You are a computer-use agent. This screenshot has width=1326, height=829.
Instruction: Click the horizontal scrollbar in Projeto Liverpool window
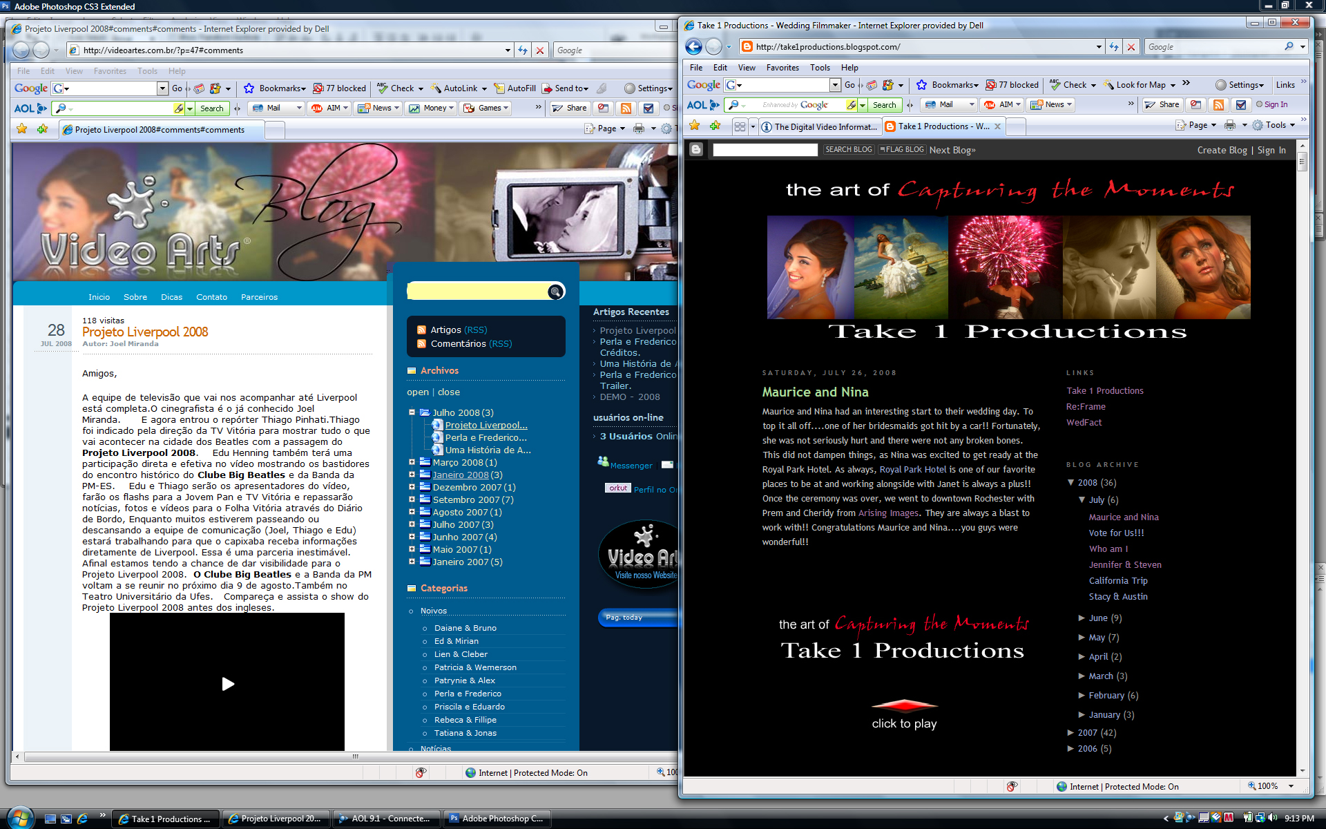355,757
